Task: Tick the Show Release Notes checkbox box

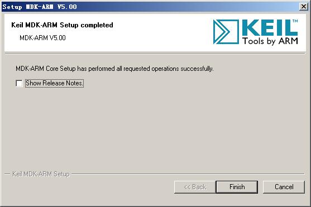Action: pyautogui.click(x=19, y=83)
